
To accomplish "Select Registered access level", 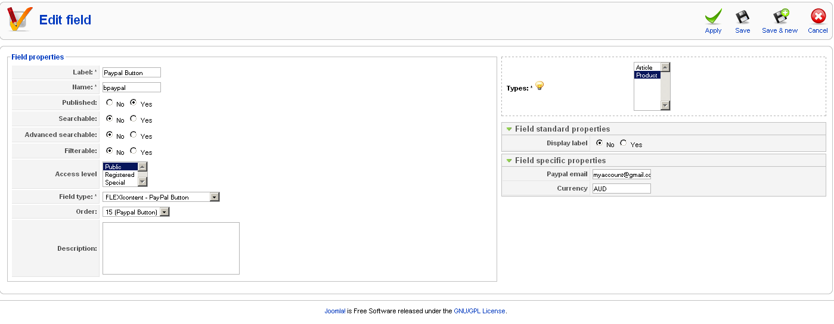I will 120,175.
